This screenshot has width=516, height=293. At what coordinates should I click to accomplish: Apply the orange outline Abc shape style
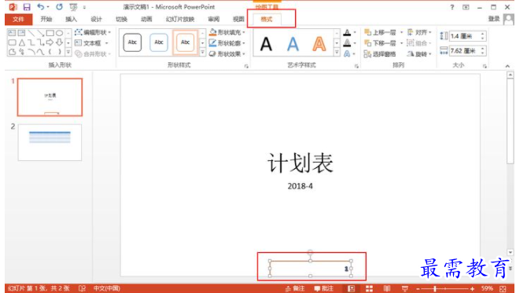click(186, 42)
